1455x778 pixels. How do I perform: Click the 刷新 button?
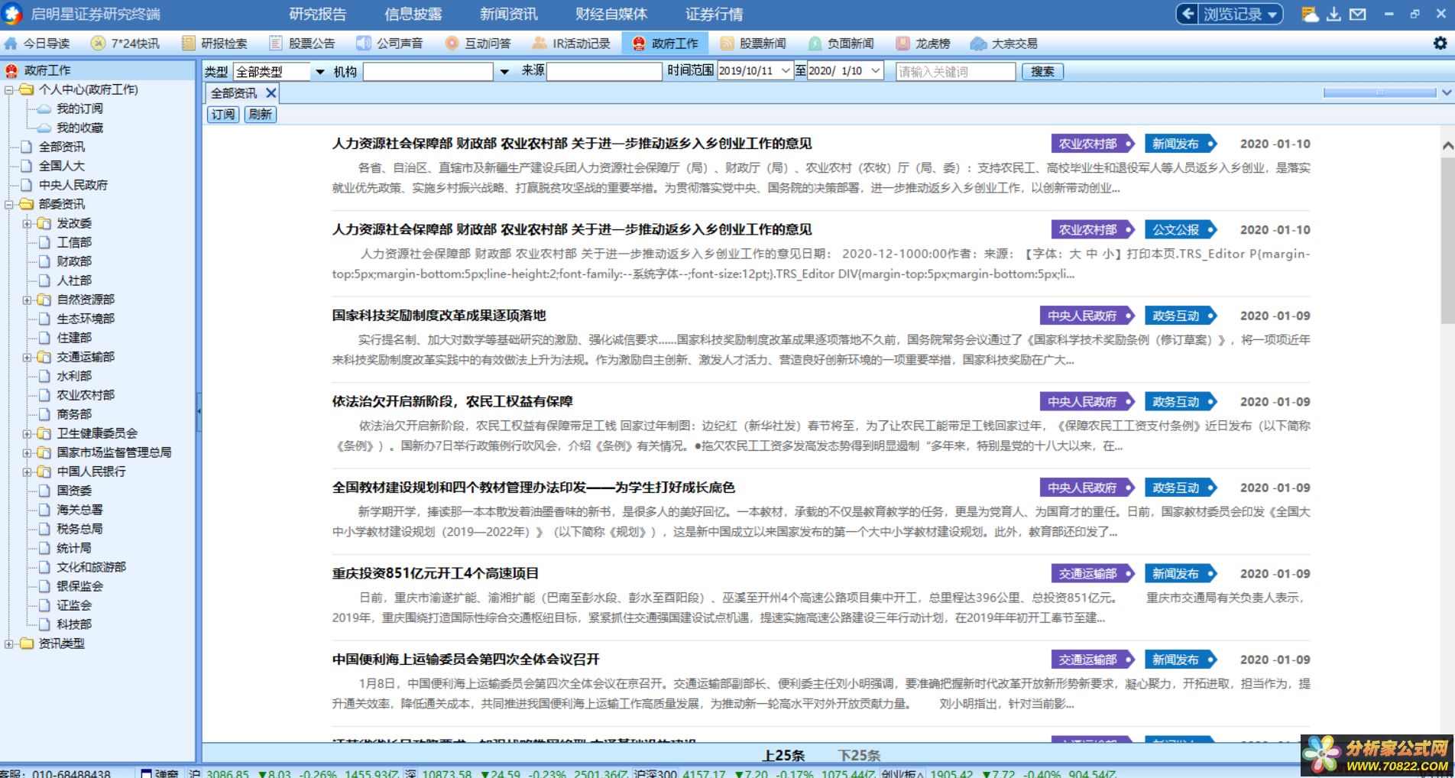tap(260, 115)
